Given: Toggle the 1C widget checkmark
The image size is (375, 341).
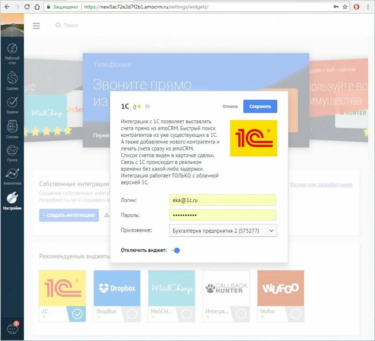Looking at the screenshot, I should pyautogui.click(x=77, y=314).
